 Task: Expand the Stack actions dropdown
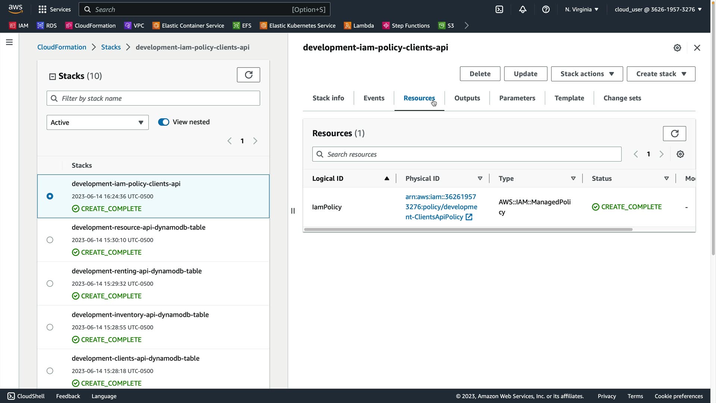pos(587,74)
